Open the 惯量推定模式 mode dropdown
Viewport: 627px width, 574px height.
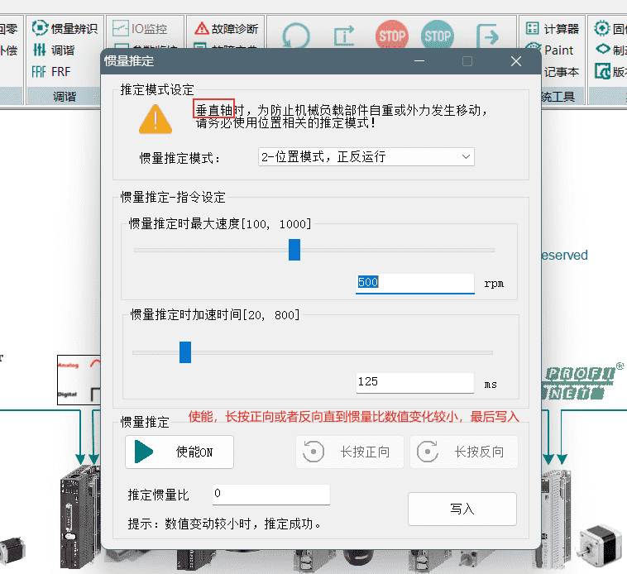click(x=366, y=157)
